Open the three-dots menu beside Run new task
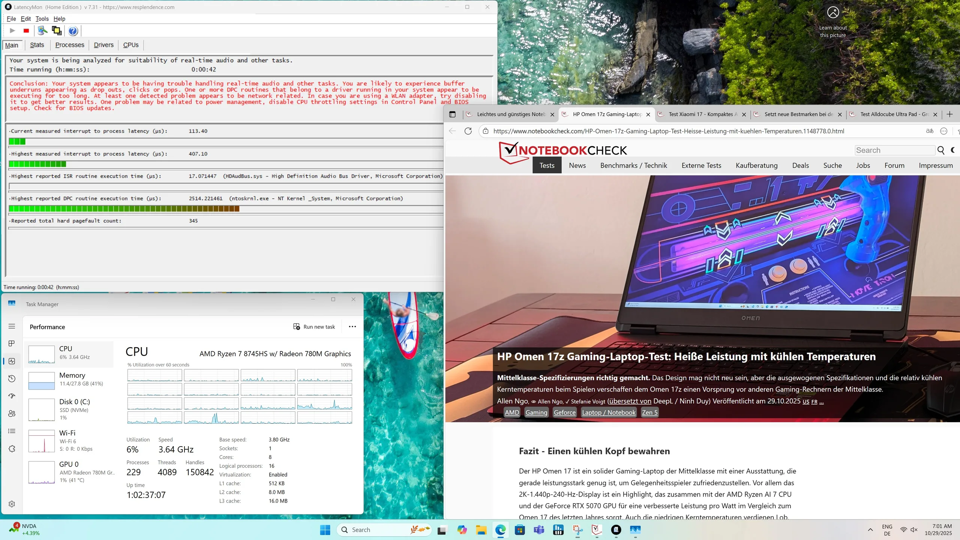The height and width of the screenshot is (540, 960). coord(352,327)
